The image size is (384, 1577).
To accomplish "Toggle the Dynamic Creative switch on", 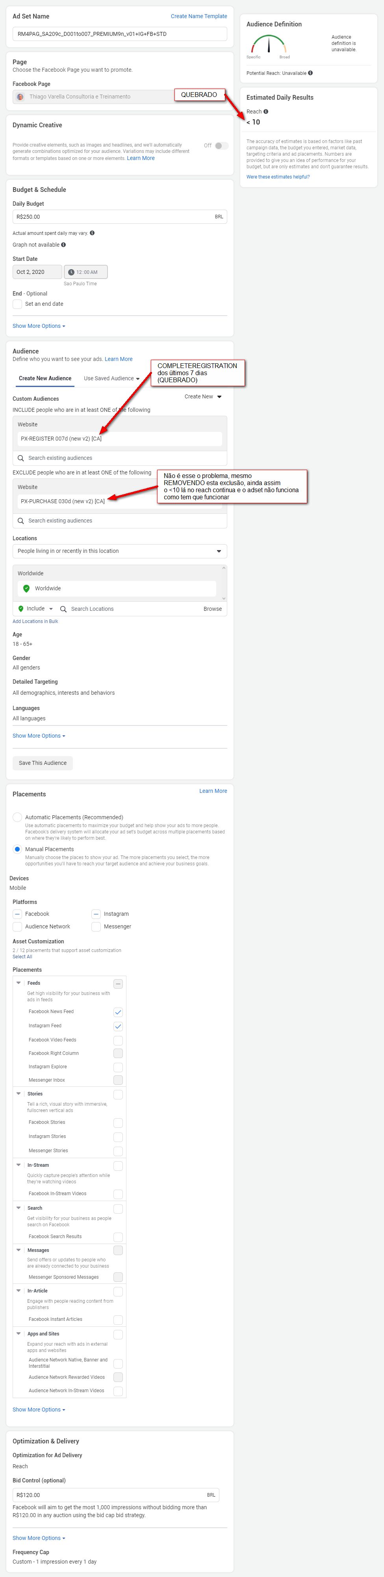I will click(221, 146).
